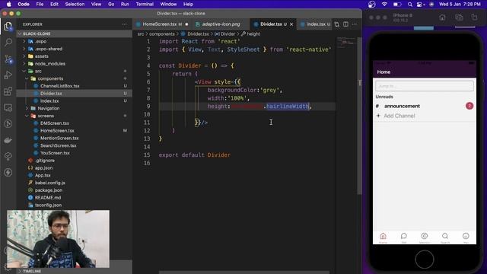
Task: Tap the DMs chat bubble tab icon
Action: 404,236
